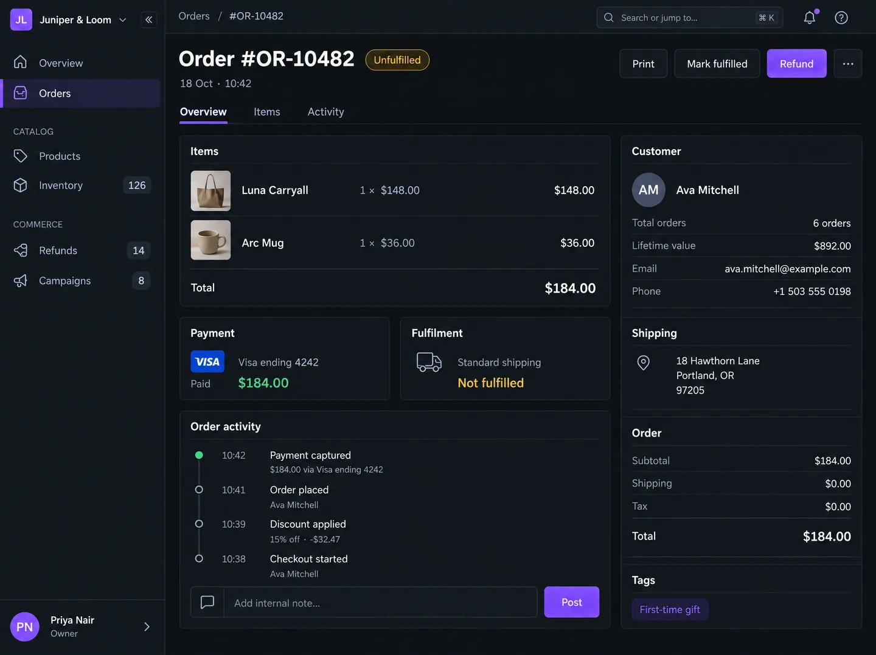Focus the Add internal note field
876x655 pixels.
point(380,602)
